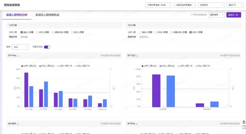Viewport: 246px width, 134px height.
Task: Click the sort arrow next to 城市等级
Action: coord(18,124)
